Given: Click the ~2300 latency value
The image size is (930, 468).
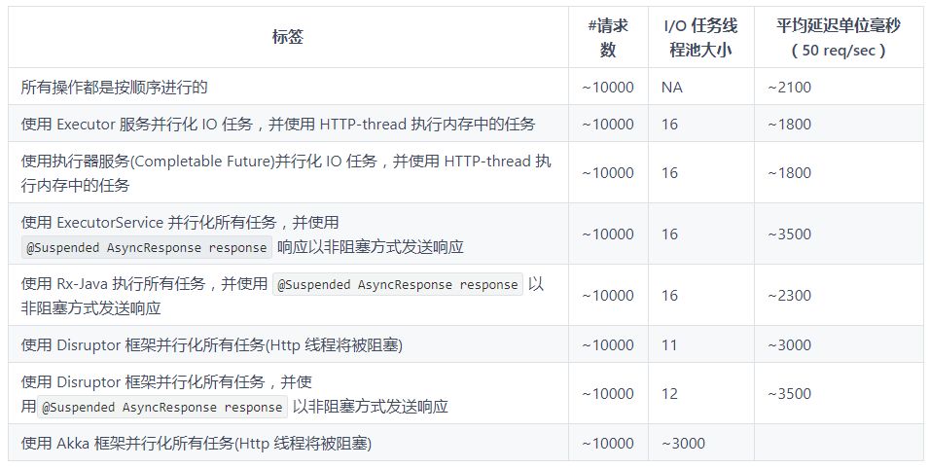Looking at the screenshot, I should coord(789,296).
